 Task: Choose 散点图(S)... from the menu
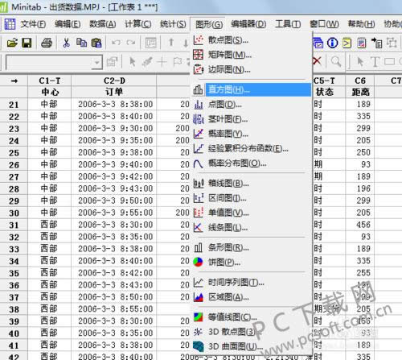point(252,40)
